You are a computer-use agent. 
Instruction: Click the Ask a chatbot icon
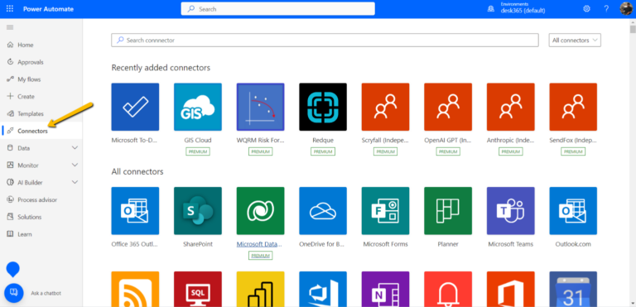[x=14, y=293]
